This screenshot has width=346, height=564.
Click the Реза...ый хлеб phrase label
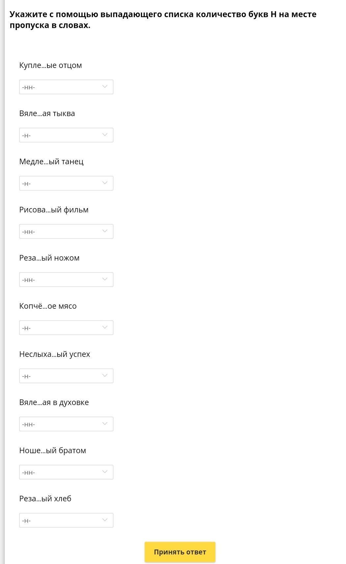point(45,499)
